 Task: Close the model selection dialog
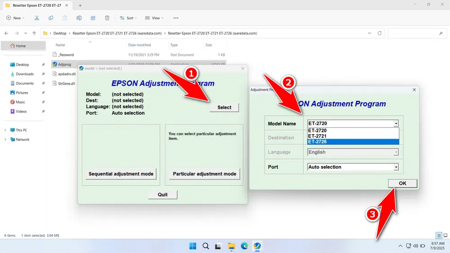pyautogui.click(x=414, y=90)
